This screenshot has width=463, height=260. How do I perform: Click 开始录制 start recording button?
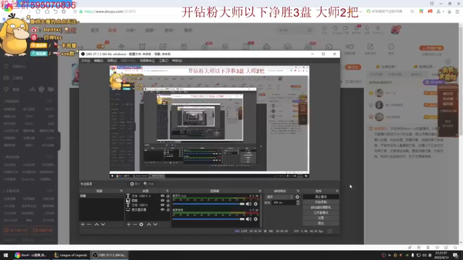(321, 202)
